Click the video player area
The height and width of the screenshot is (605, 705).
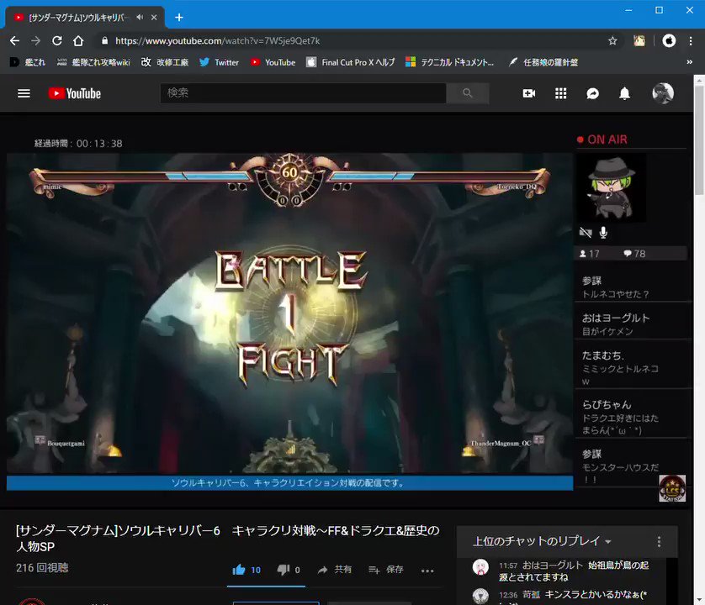click(x=289, y=313)
